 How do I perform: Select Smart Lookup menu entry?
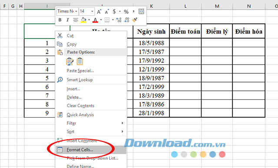point(91,79)
